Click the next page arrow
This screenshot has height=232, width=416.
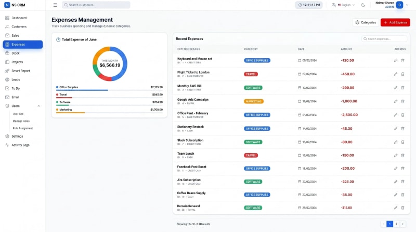pos(402,224)
